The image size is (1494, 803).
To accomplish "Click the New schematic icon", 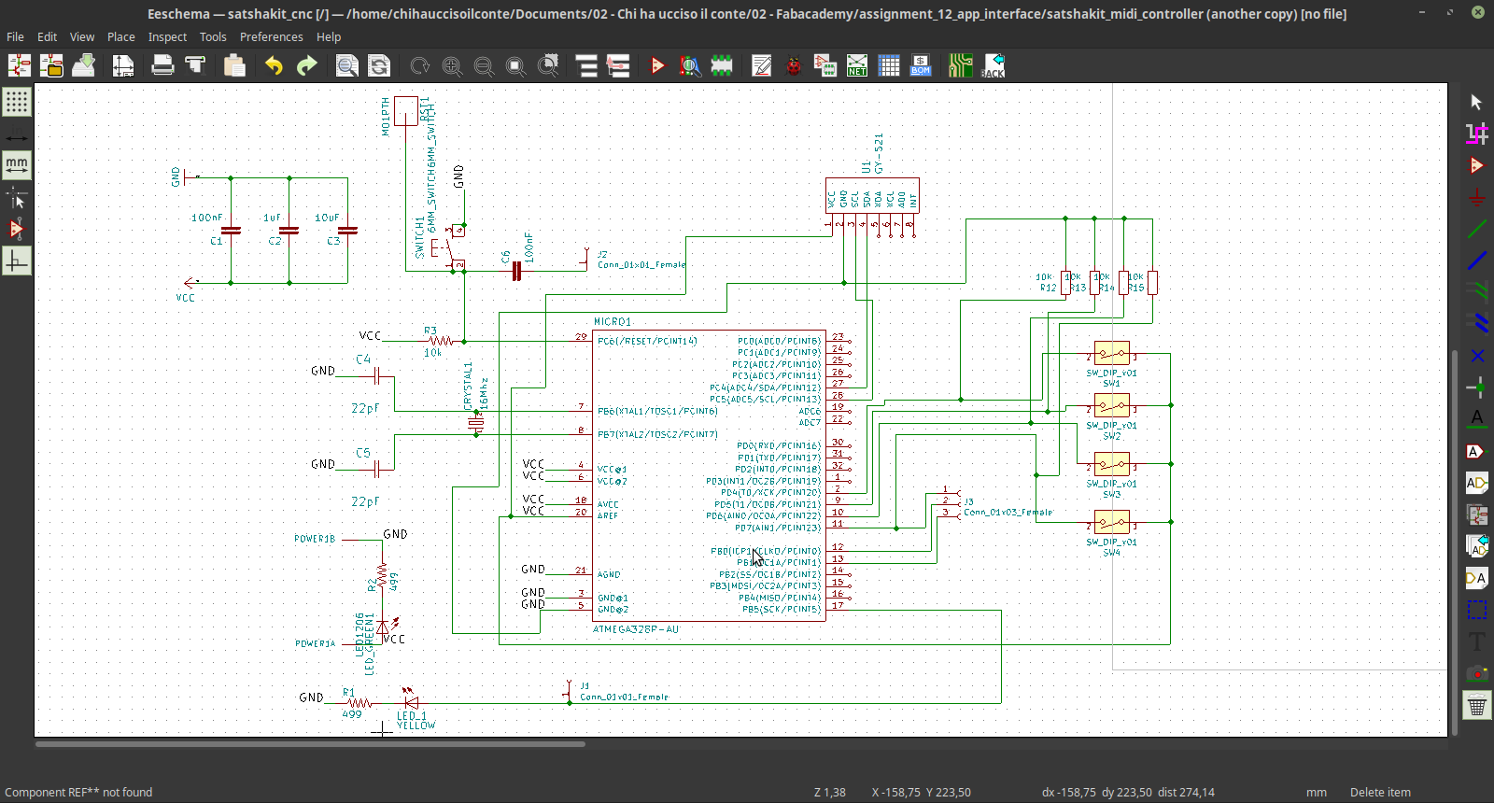I will pos(20,65).
